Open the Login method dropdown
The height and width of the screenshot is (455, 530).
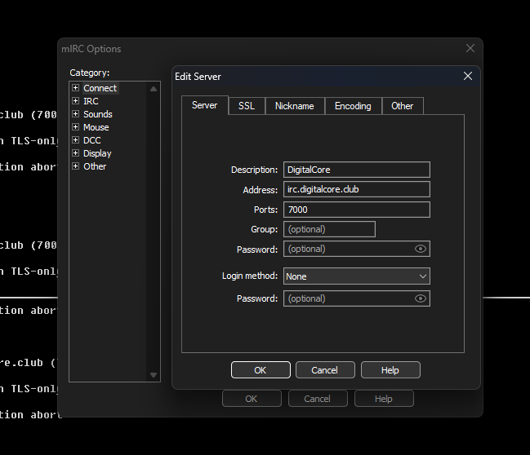click(x=356, y=276)
